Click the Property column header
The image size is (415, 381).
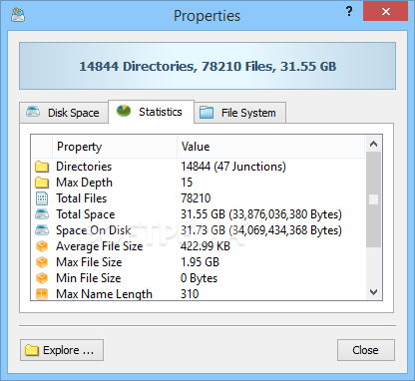click(x=115, y=147)
